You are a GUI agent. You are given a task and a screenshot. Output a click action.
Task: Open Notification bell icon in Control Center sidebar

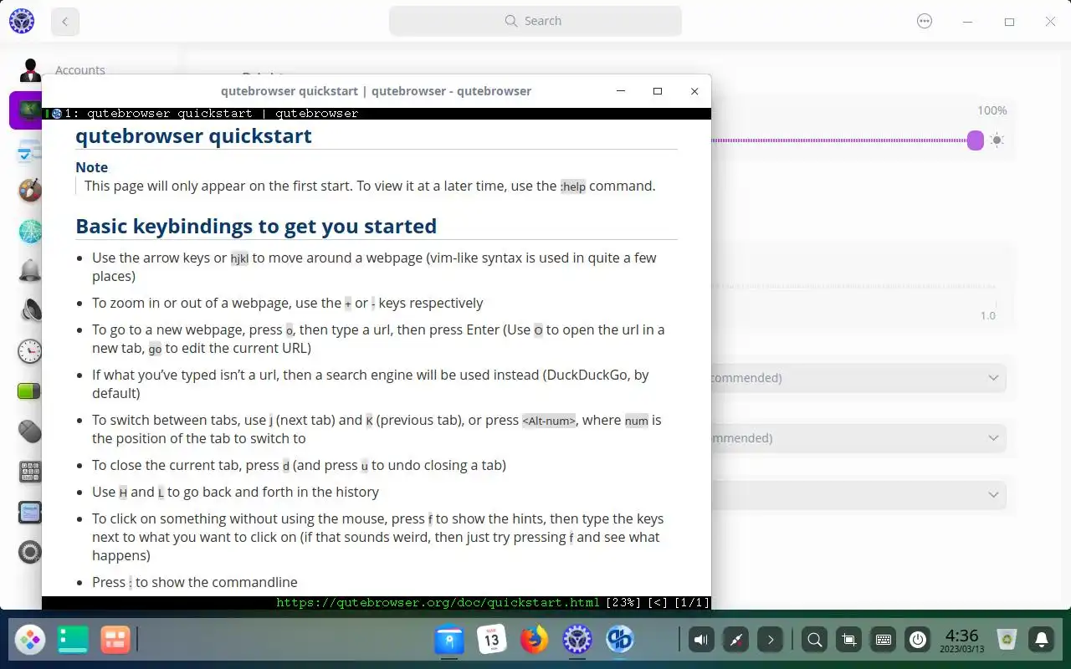click(30, 270)
